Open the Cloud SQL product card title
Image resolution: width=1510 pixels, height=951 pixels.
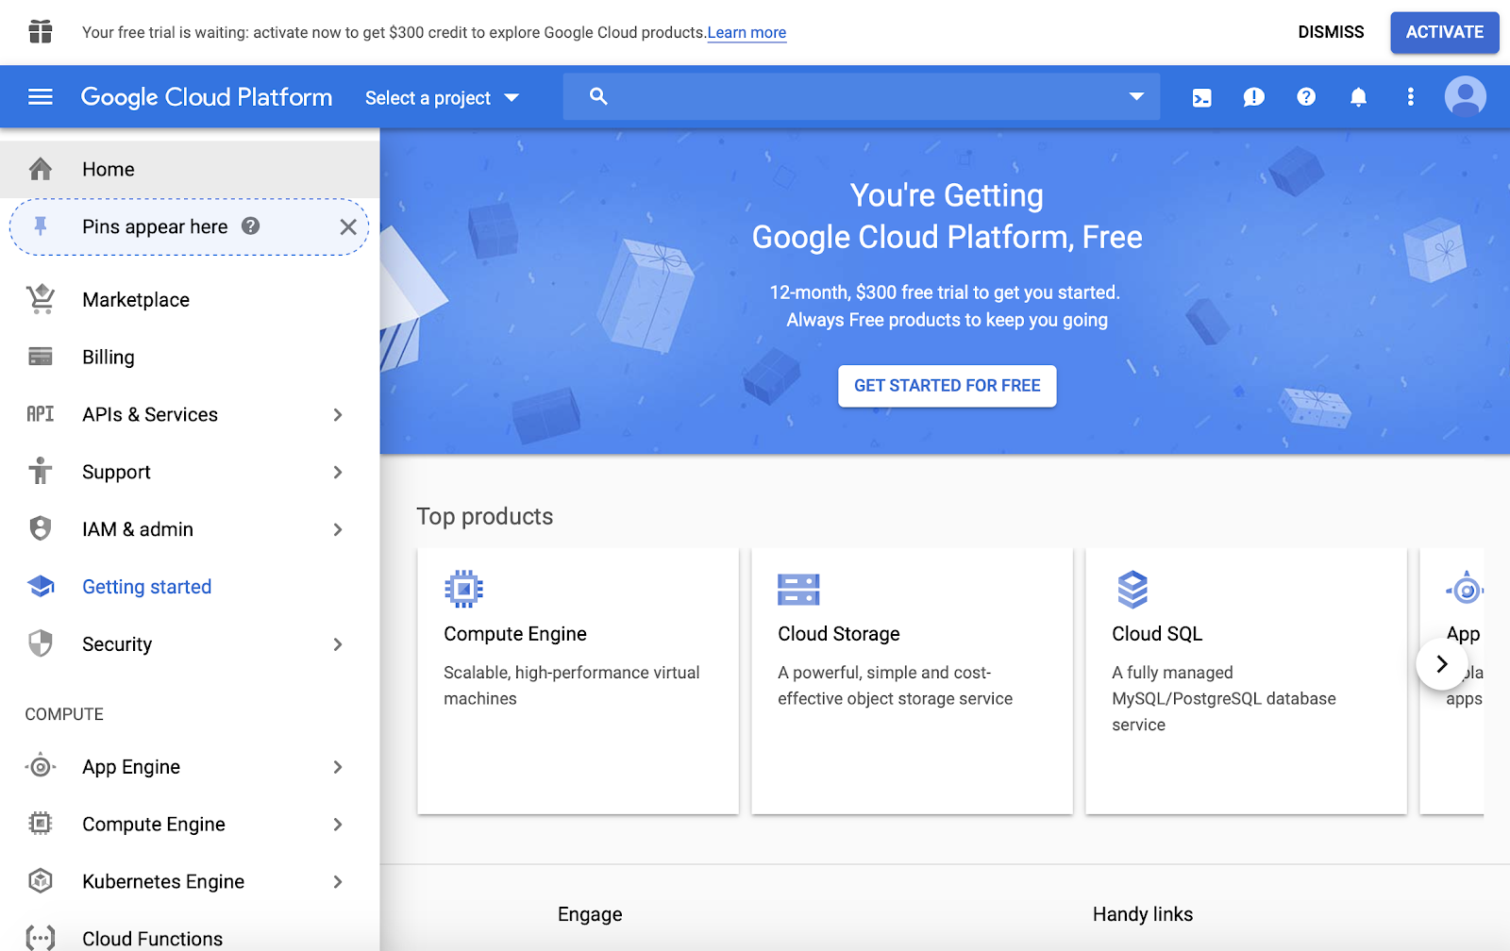1157,634
